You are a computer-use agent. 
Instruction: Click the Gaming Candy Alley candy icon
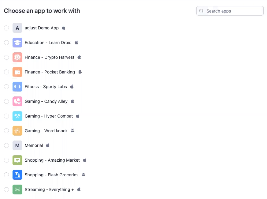click(x=17, y=101)
